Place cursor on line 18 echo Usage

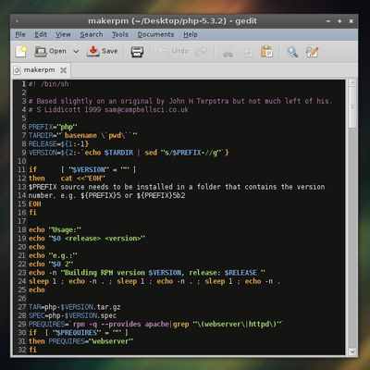tap(55, 229)
